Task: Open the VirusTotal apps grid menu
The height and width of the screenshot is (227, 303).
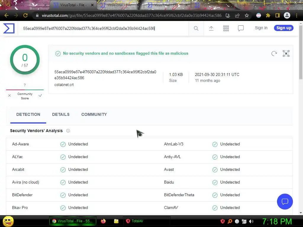Action: (x=226, y=28)
